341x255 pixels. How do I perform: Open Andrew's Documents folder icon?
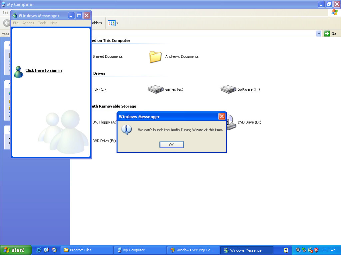155,57
